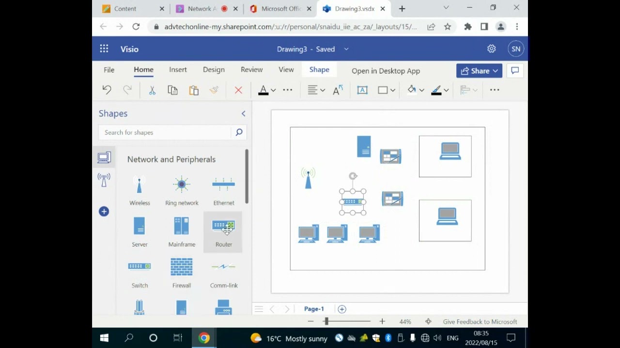Open the Windows Start menu

click(x=104, y=338)
